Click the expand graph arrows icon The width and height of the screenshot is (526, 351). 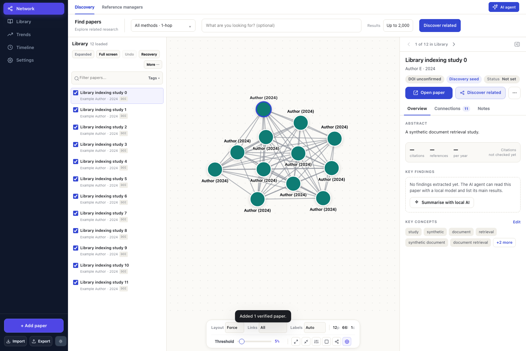[296, 341]
